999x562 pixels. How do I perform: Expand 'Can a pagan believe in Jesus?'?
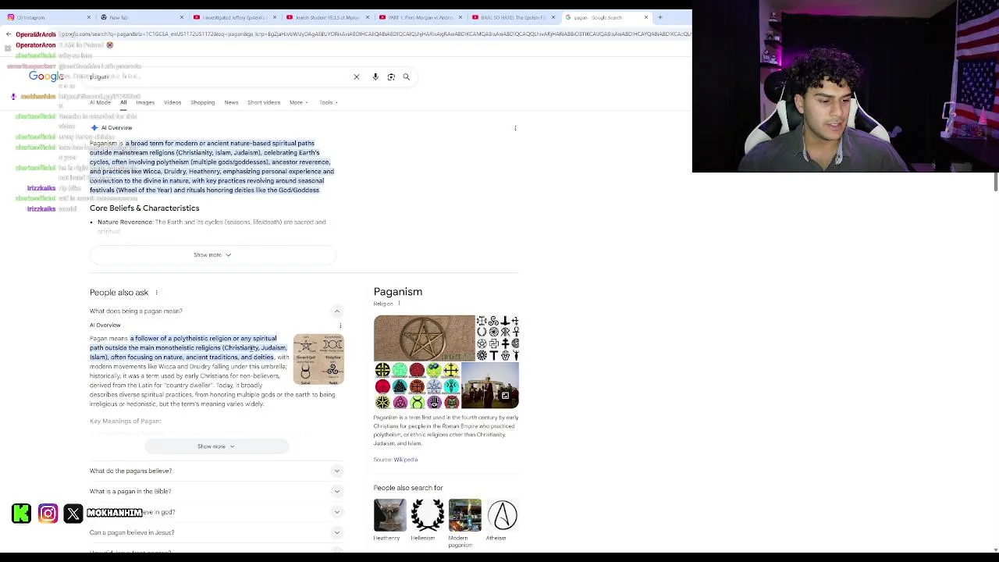pyautogui.click(x=216, y=533)
